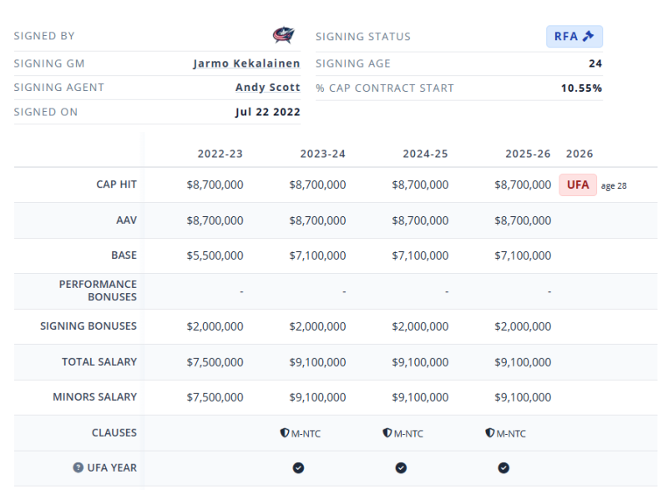
Task: Click the Columbus Blue Jackets team logo
Action: point(284,36)
